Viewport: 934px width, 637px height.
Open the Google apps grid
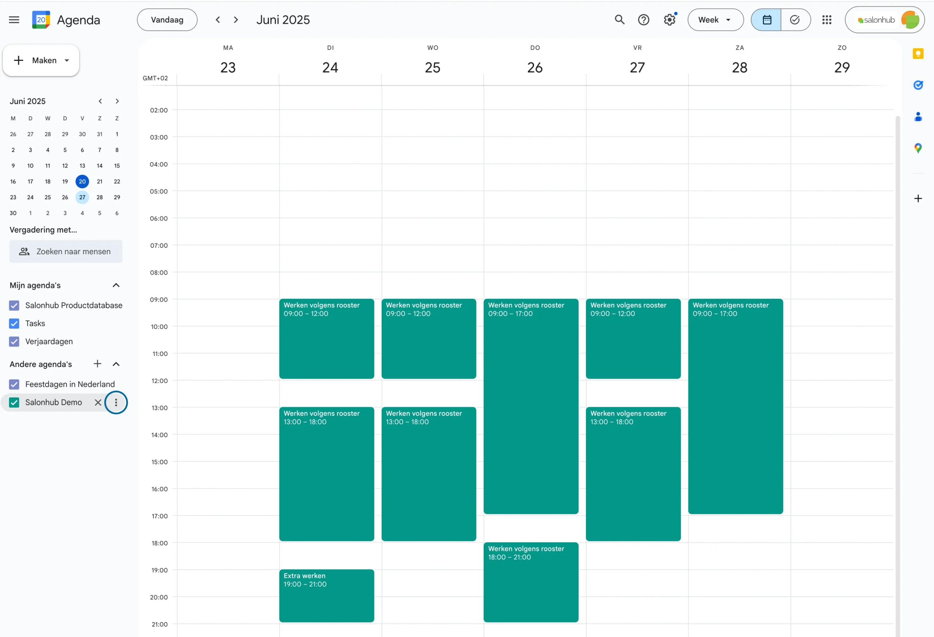827,20
